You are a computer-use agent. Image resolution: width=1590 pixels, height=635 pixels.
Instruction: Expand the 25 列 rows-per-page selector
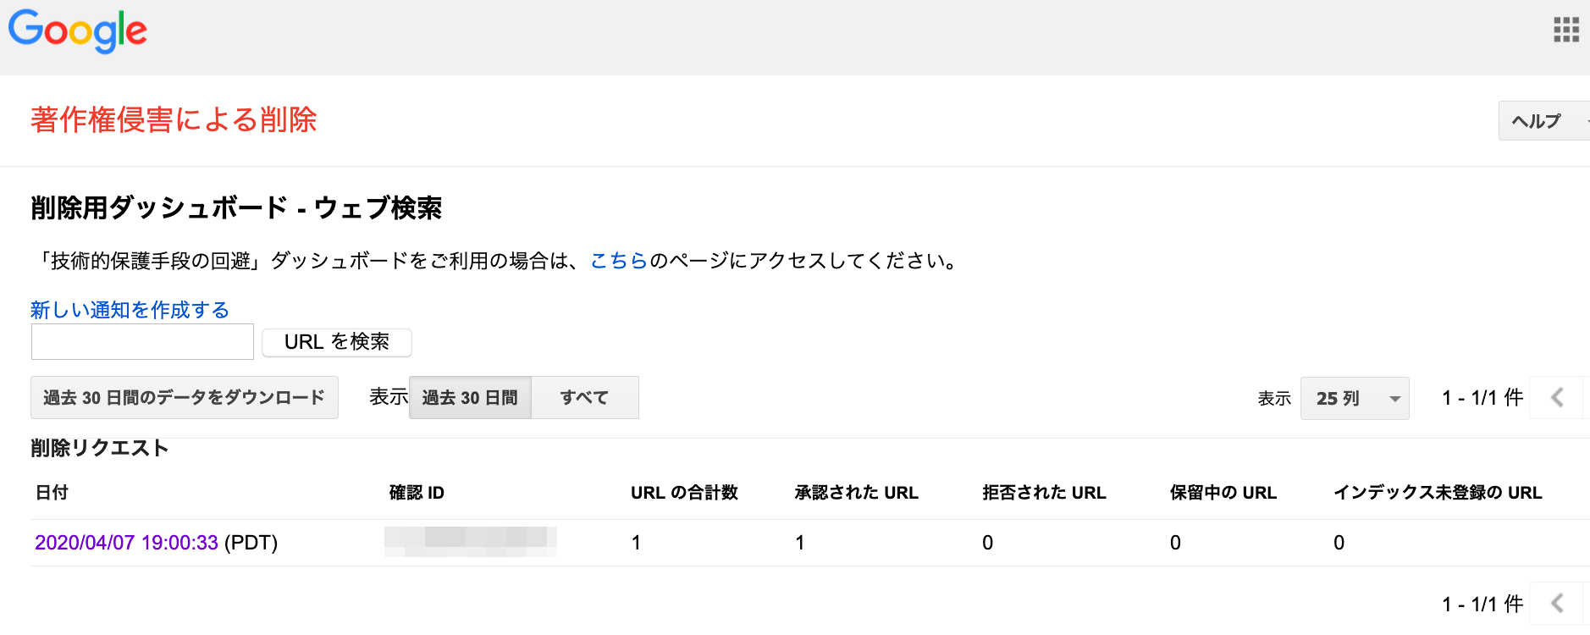click(1354, 398)
